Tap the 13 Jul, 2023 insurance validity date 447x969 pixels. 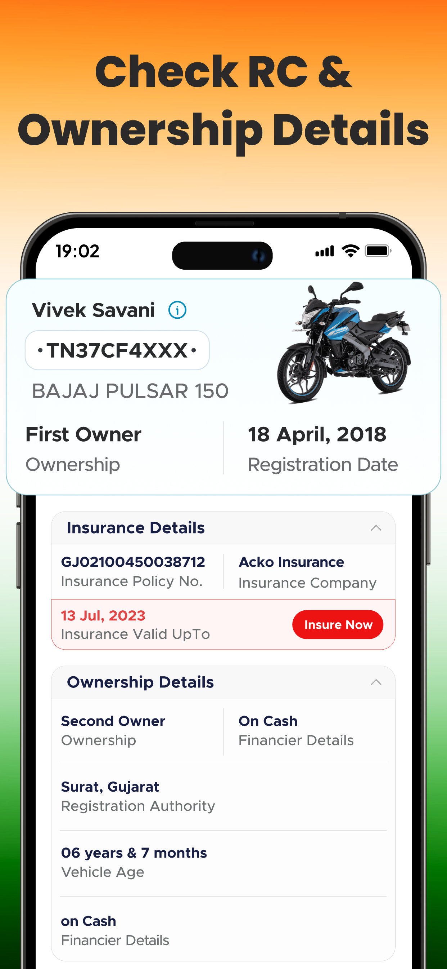(103, 616)
